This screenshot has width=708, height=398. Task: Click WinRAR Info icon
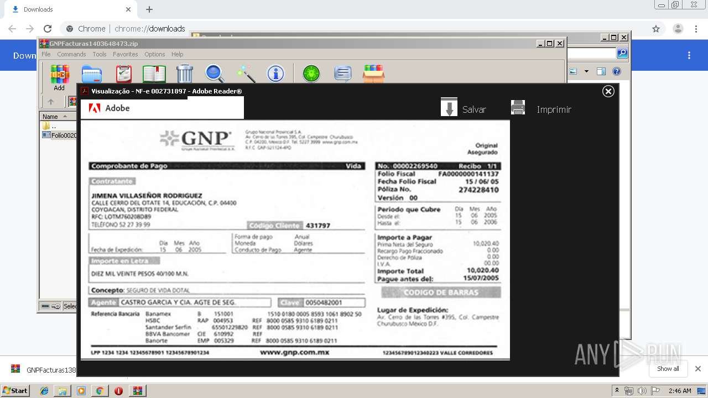275,74
